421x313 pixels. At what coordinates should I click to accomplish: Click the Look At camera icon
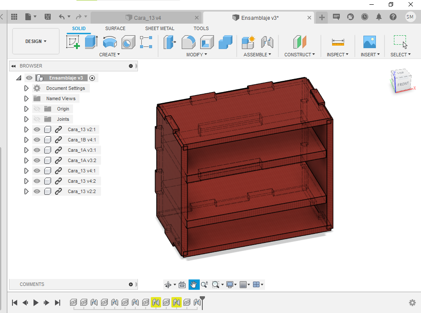tap(182, 285)
